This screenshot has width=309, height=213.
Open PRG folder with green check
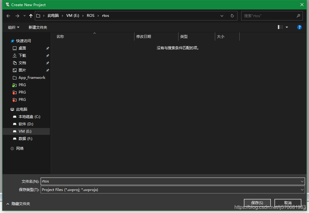point(22,85)
